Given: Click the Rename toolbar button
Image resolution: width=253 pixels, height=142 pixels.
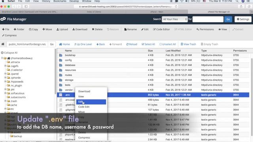Looking at the screenshot, I should tap(130, 29).
